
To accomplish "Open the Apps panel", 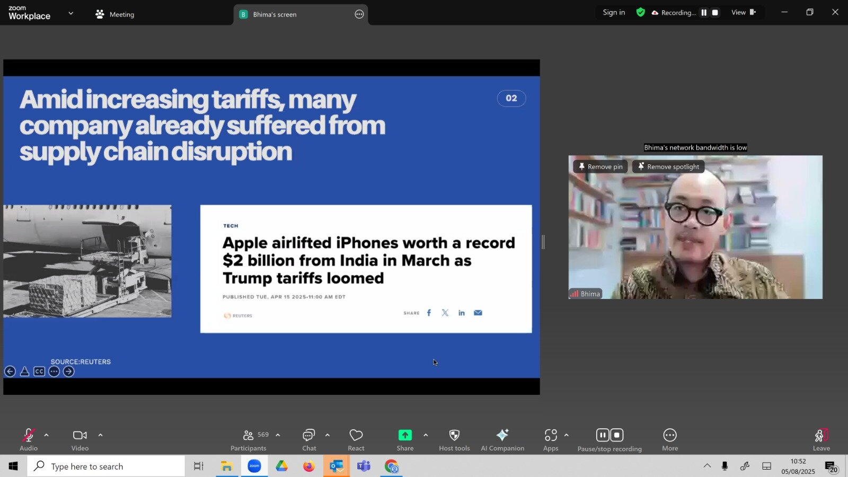I will point(551,439).
